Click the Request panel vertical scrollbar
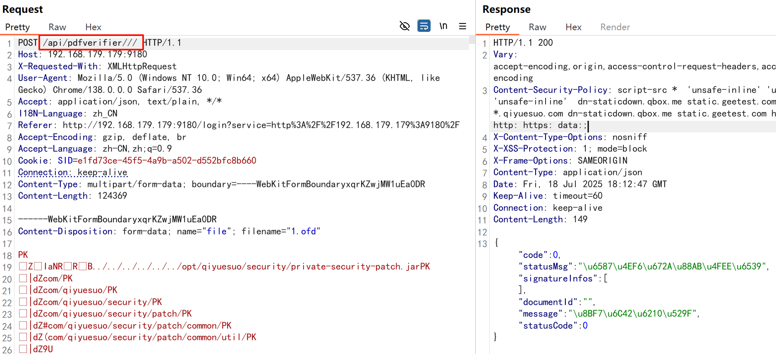The height and width of the screenshot is (354, 776). pos(472,40)
